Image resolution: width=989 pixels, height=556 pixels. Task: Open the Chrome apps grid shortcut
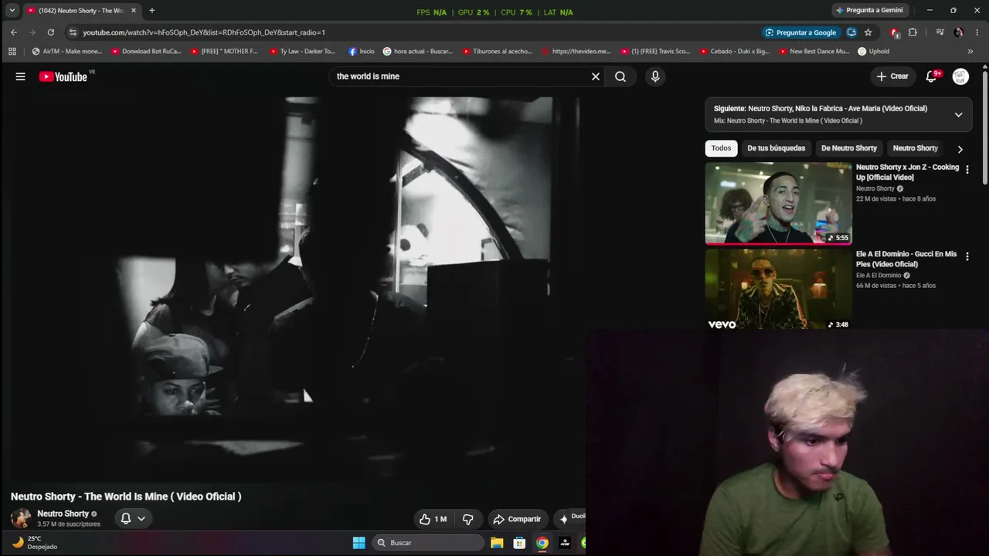click(x=12, y=52)
